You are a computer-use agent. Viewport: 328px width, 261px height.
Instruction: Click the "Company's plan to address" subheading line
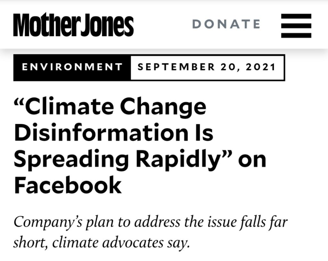click(x=151, y=222)
